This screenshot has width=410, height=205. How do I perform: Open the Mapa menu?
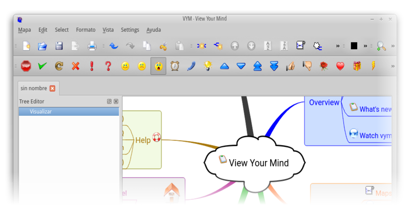[25, 30]
